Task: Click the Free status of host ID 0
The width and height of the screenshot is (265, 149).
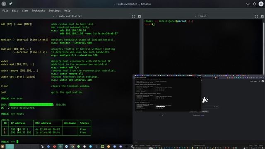Action: [83, 129]
